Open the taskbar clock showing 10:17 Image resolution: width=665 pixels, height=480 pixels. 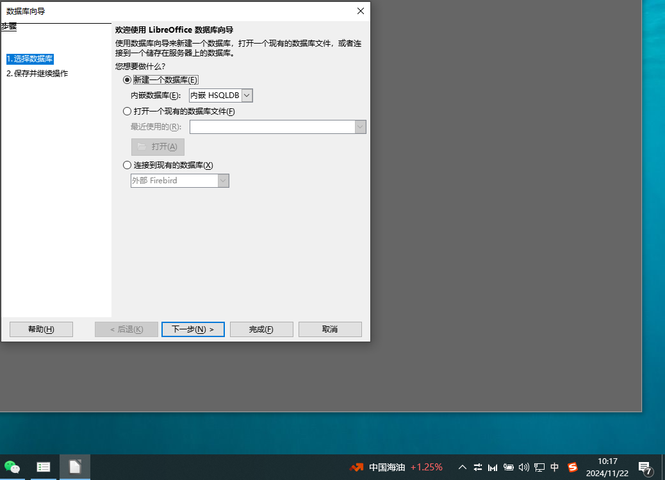point(607,467)
